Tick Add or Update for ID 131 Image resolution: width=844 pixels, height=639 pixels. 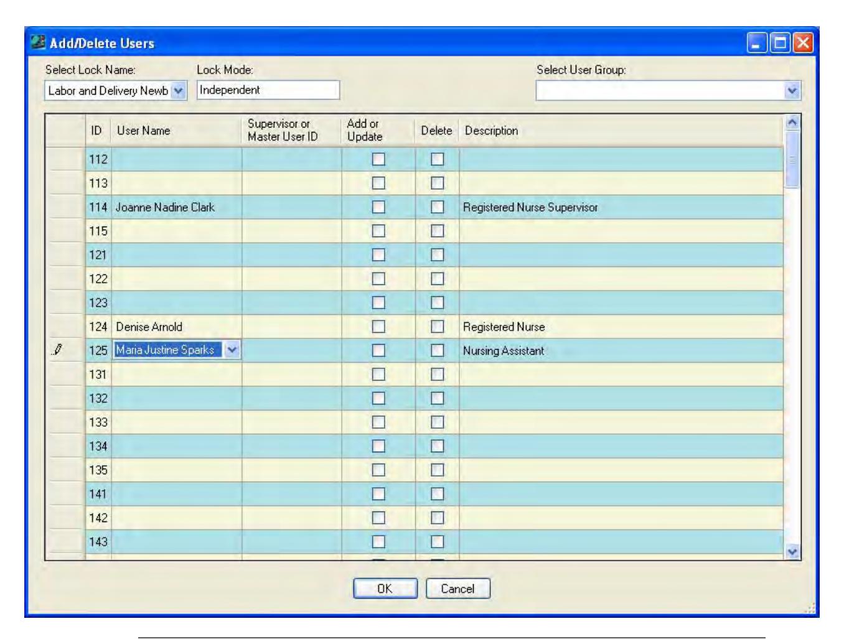point(378,375)
